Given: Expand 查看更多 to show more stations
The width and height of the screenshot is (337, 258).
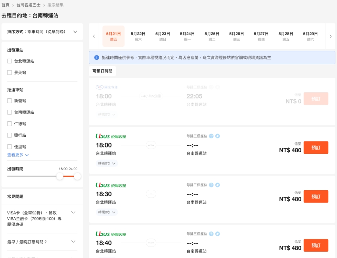Looking at the screenshot, I should (18, 155).
